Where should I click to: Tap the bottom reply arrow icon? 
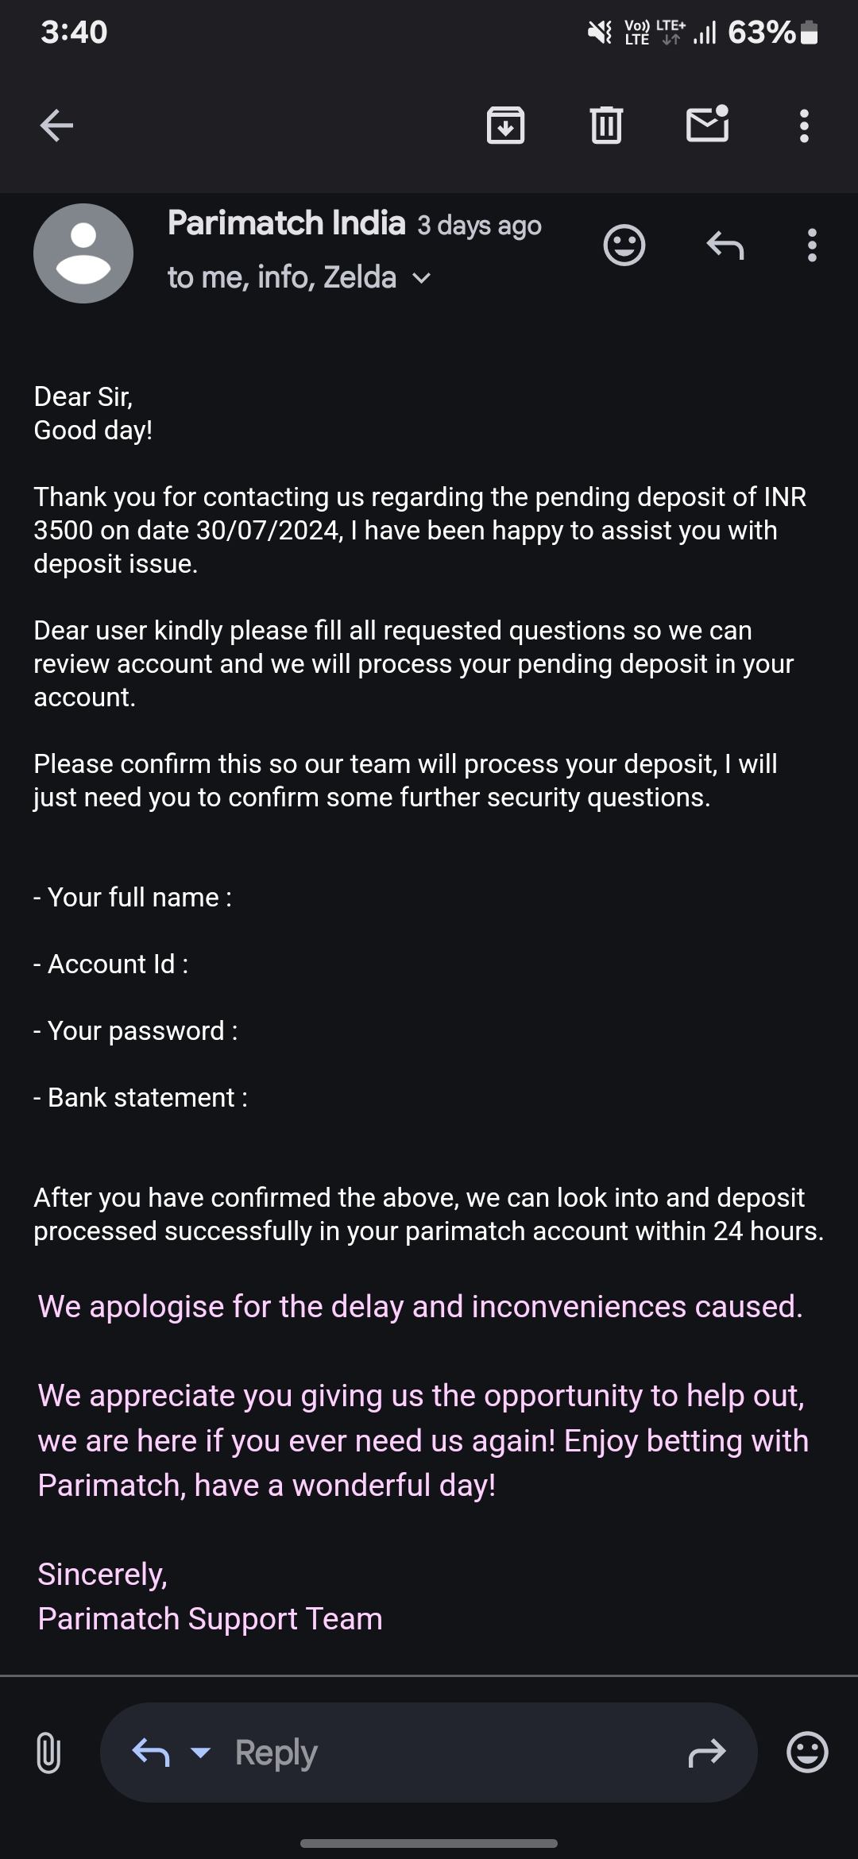151,1752
